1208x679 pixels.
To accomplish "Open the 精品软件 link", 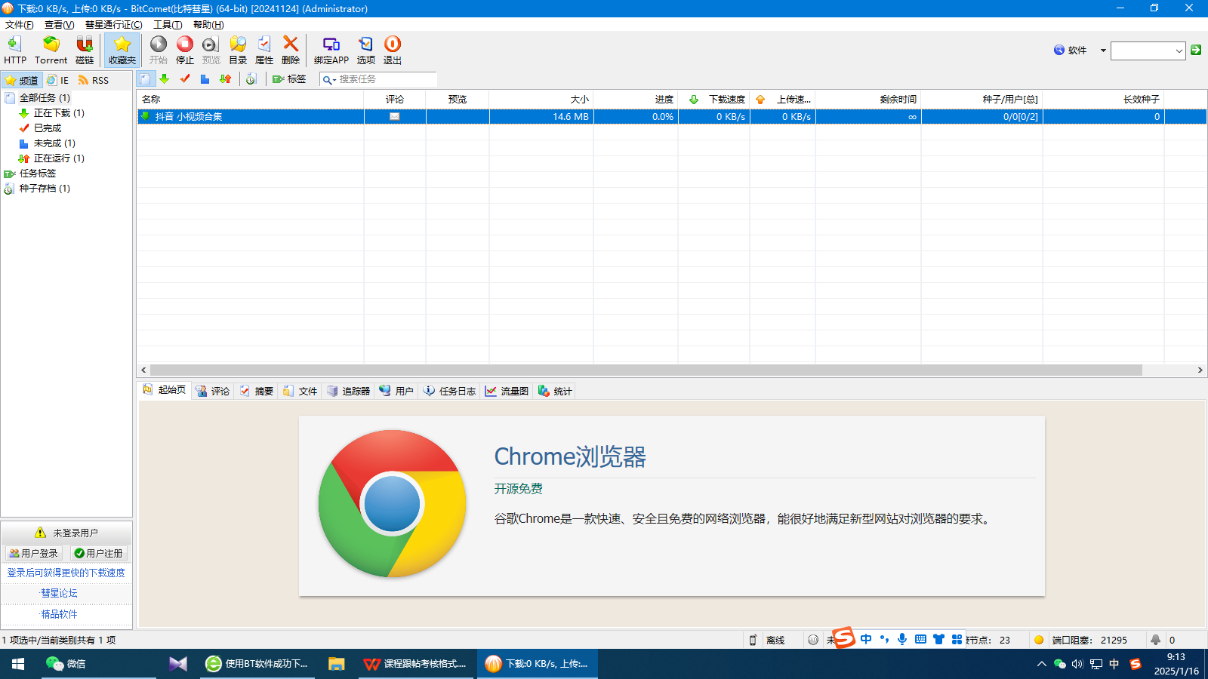I will pyautogui.click(x=60, y=614).
